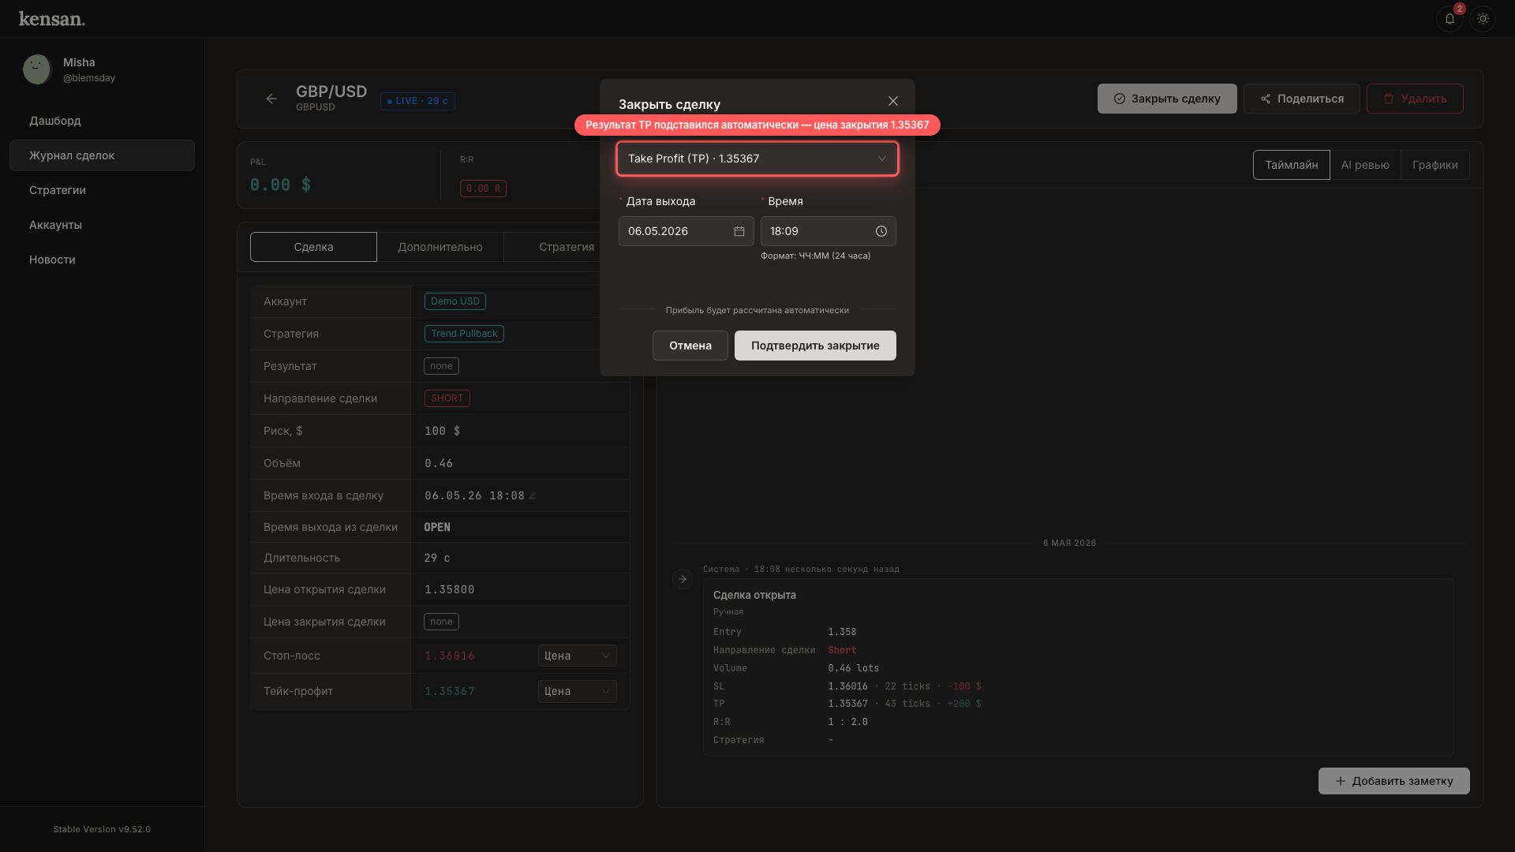Image resolution: width=1515 pixels, height=852 pixels.
Task: Click the arrow icon of Сделка открыта event
Action: [x=683, y=579]
